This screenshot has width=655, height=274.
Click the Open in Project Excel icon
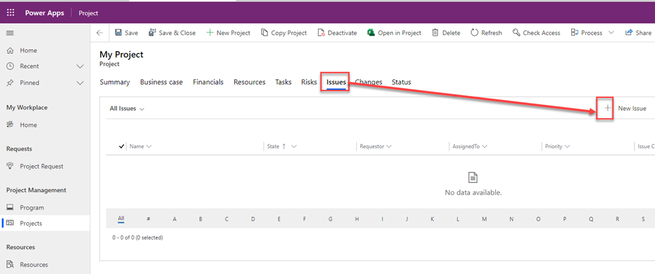[x=371, y=33]
